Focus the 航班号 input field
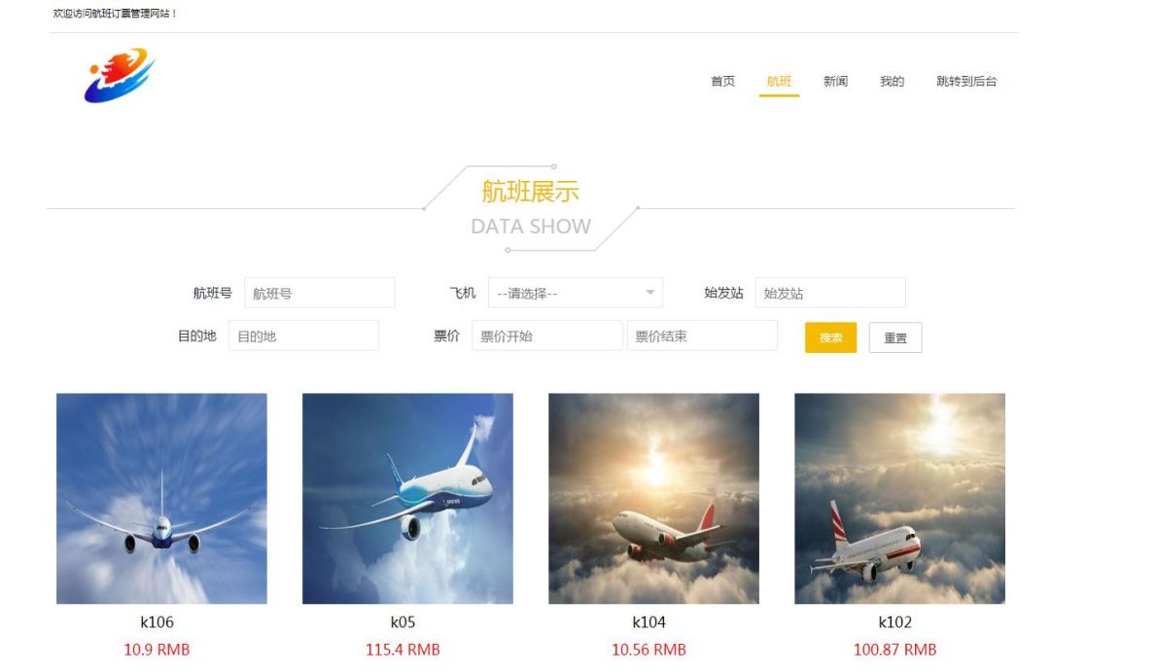Viewport: 1157px width, 672px height. 320,293
